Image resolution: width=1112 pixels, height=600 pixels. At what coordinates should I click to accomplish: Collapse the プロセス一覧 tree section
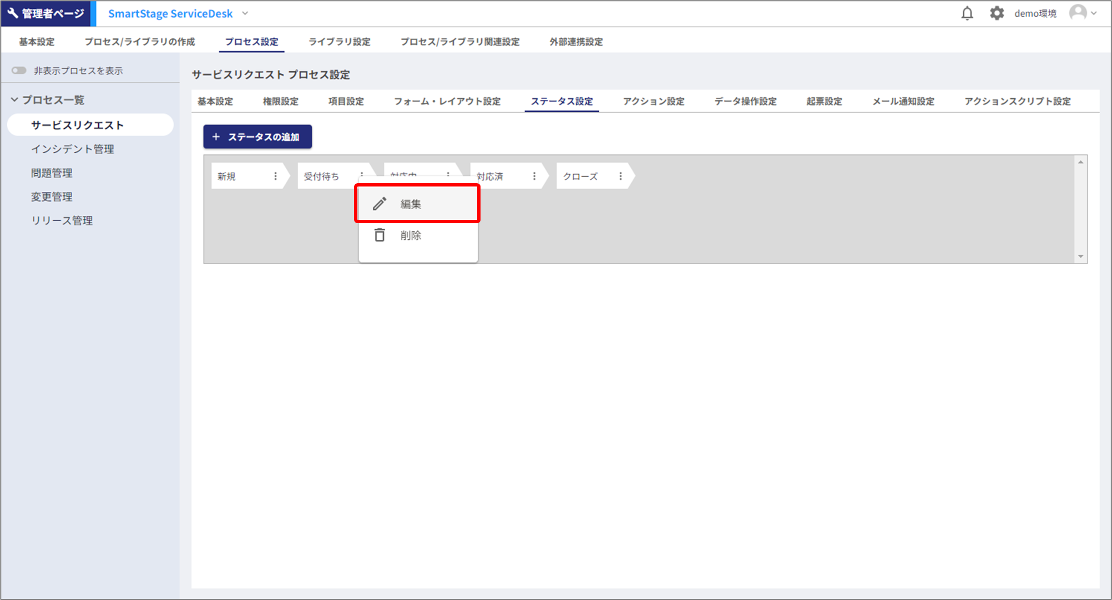coord(15,100)
